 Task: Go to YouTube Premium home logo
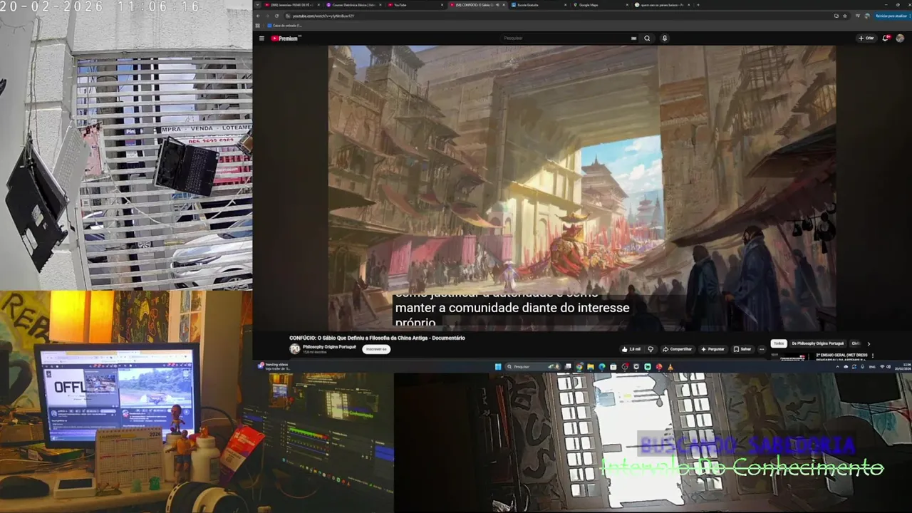284,38
